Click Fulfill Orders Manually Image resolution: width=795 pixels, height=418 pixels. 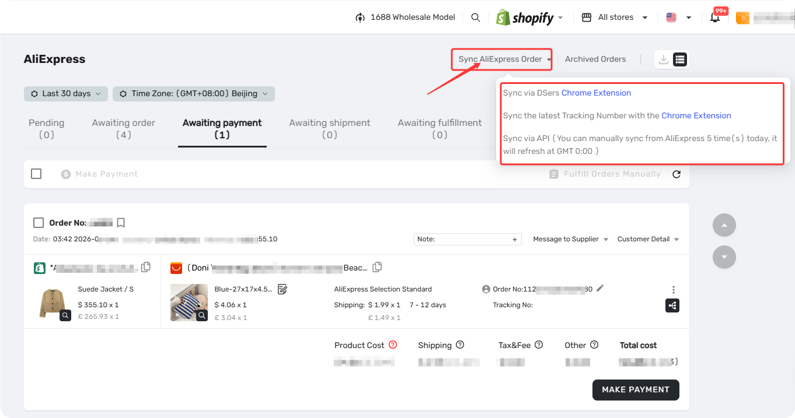[x=605, y=174]
